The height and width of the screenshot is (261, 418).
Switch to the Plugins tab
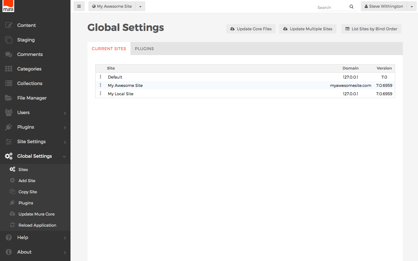(144, 49)
